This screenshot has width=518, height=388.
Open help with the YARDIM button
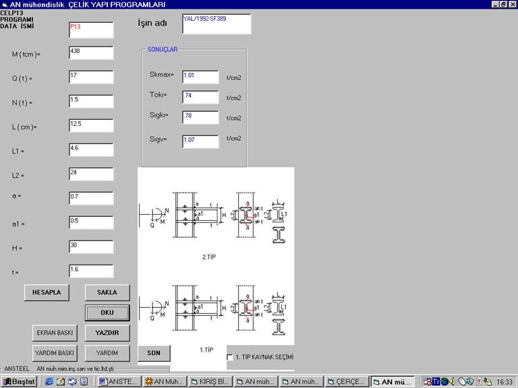[107, 353]
